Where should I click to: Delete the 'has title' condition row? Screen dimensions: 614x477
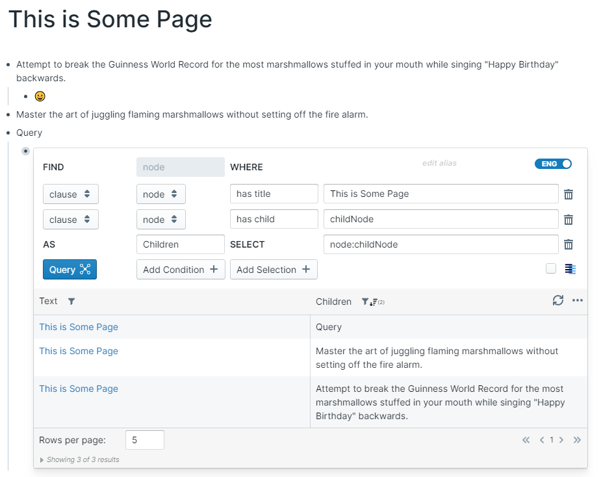(568, 194)
